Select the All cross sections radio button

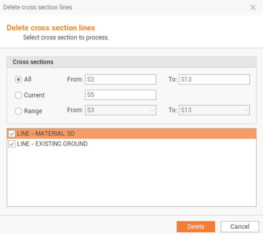[x=18, y=79]
